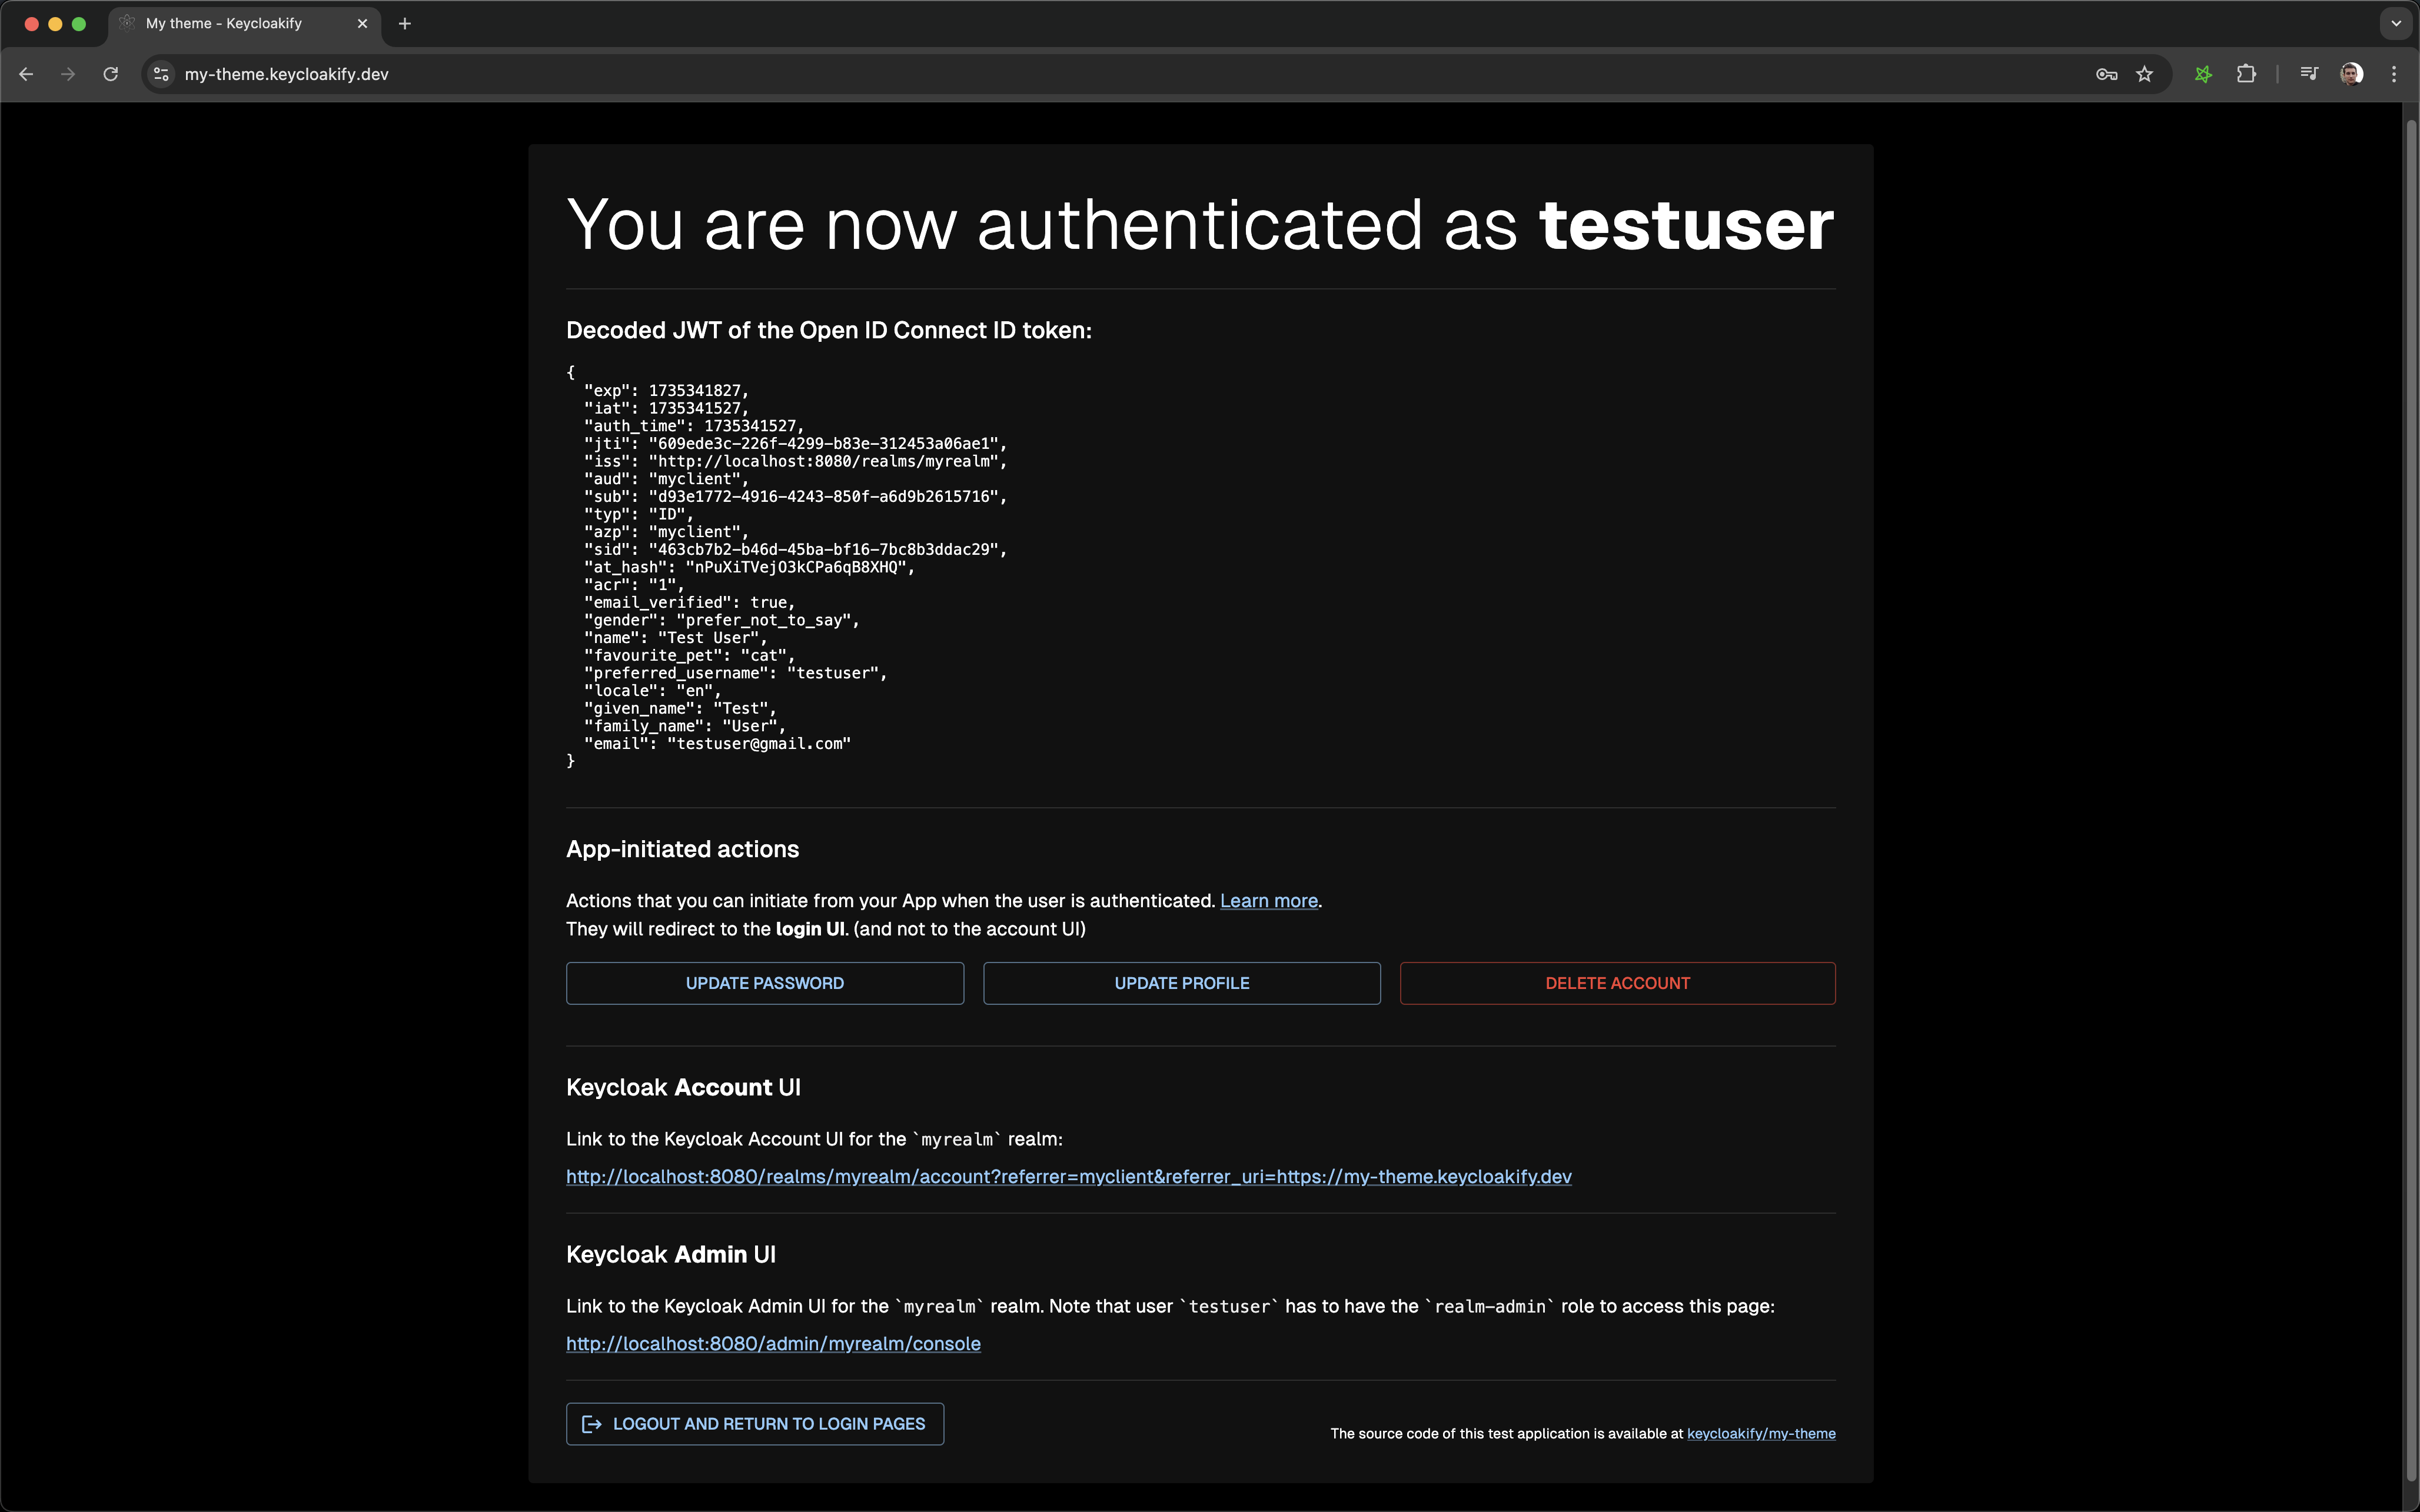This screenshot has width=2420, height=1512.
Task: Click the user profile avatar
Action: tap(2352, 74)
